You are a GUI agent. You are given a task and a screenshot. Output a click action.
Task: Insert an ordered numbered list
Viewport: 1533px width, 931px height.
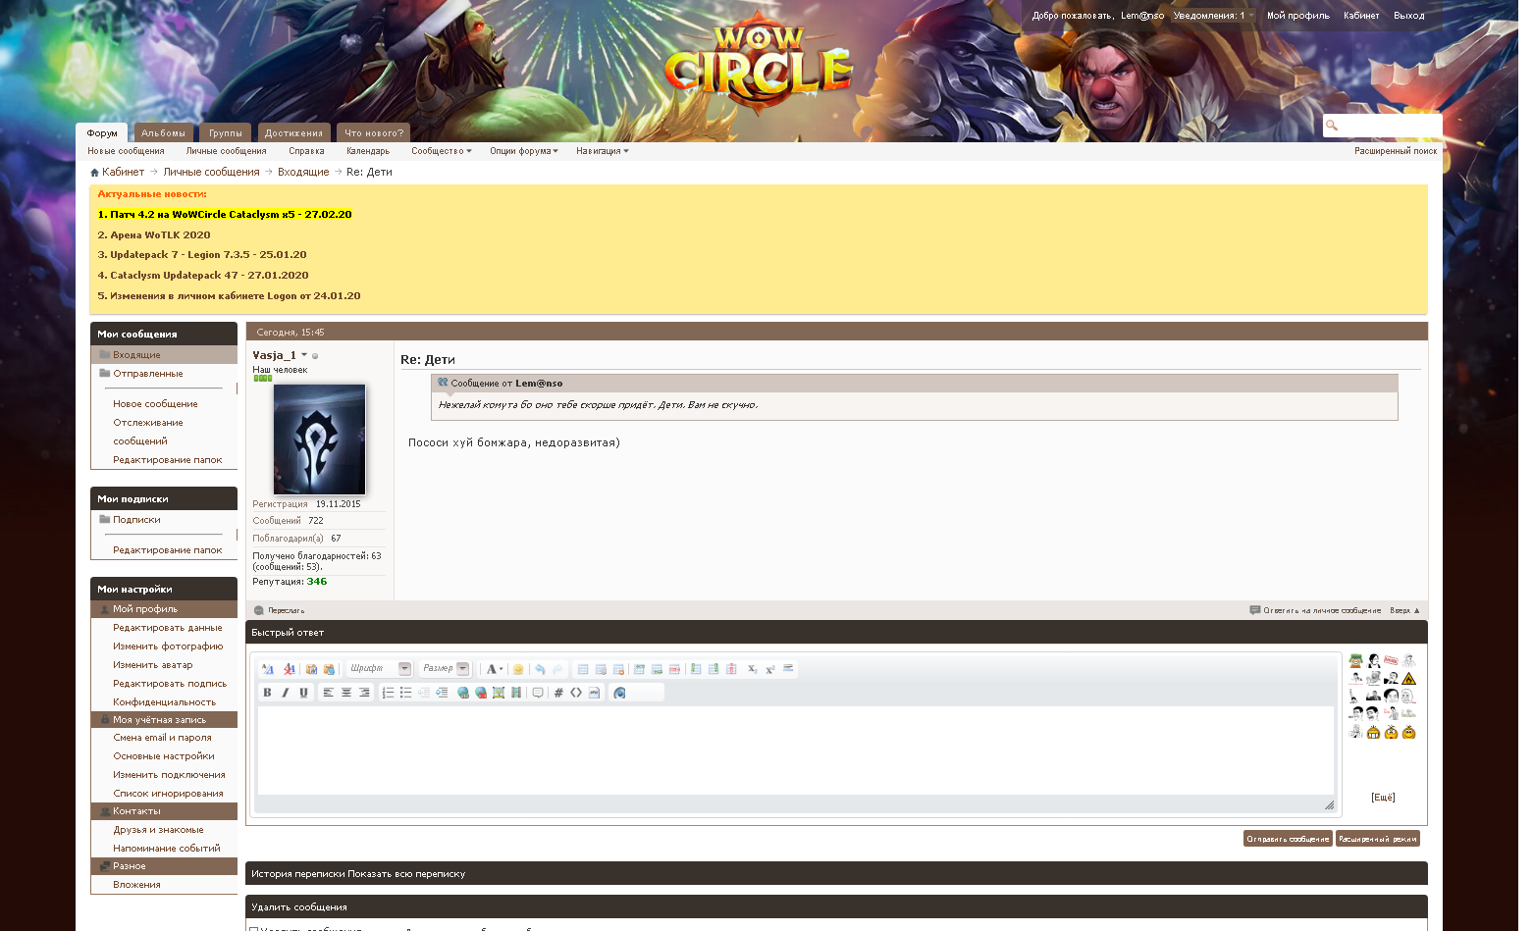pos(388,693)
